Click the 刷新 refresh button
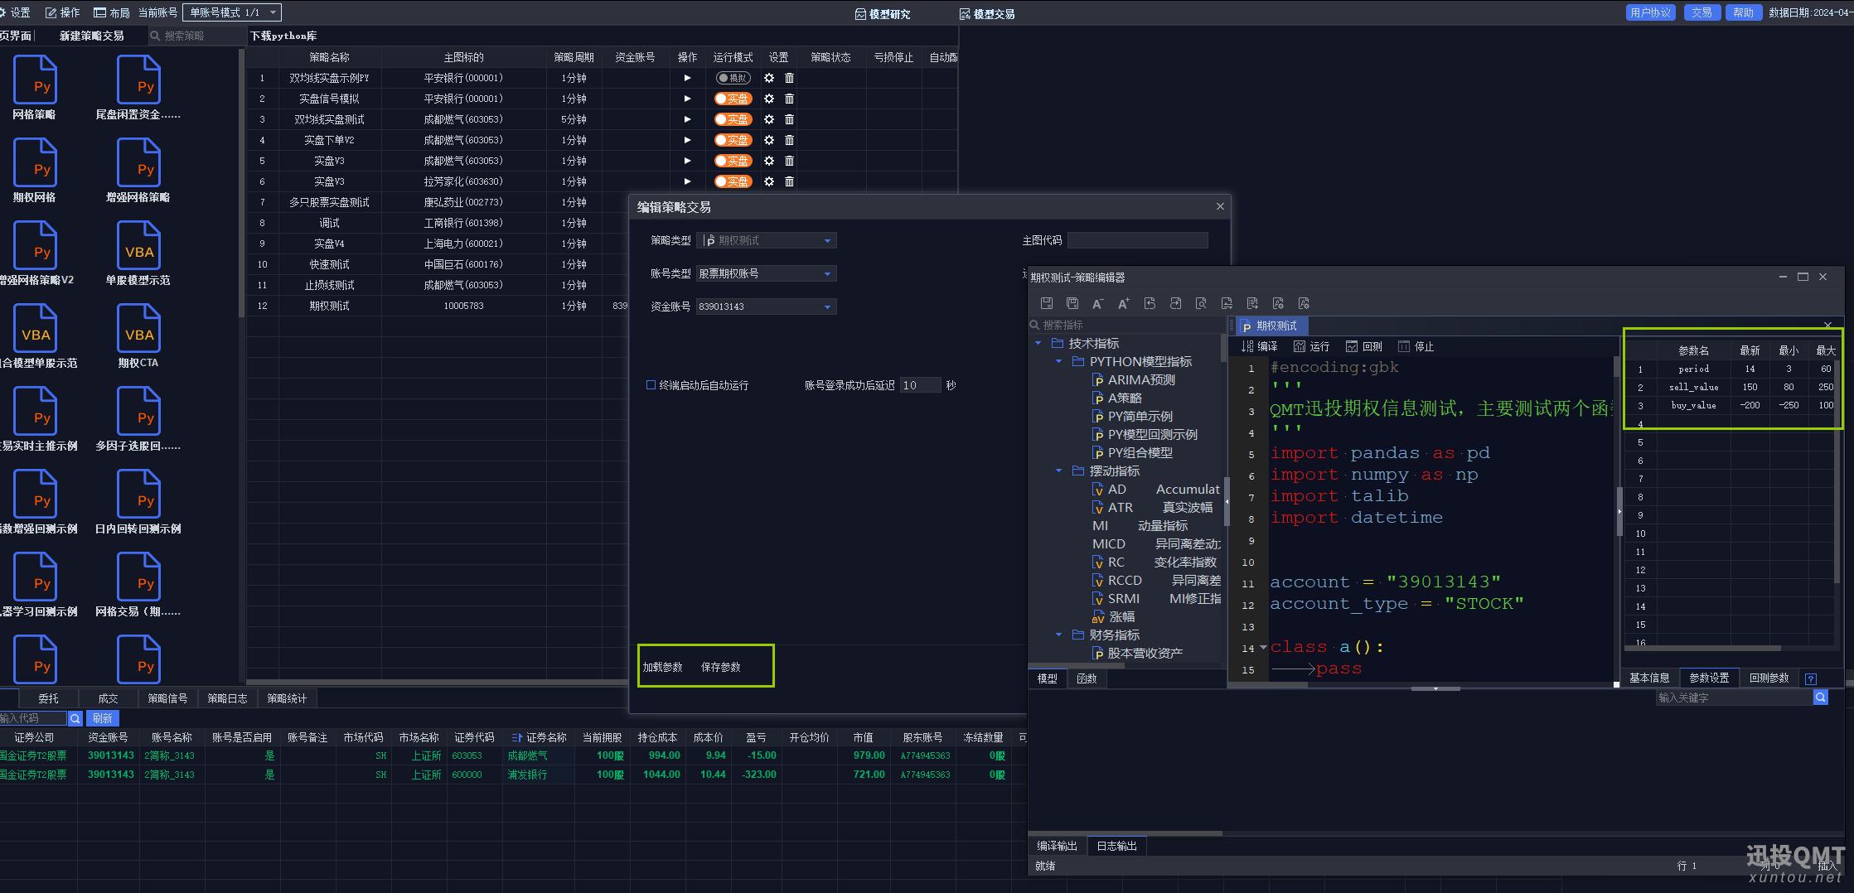Screen dimensions: 1854x893 pos(103,718)
